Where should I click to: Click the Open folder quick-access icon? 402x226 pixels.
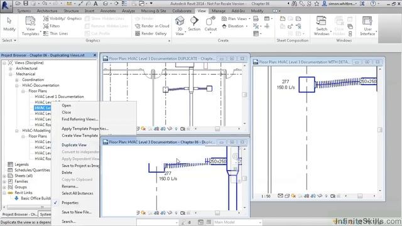coord(18,3)
